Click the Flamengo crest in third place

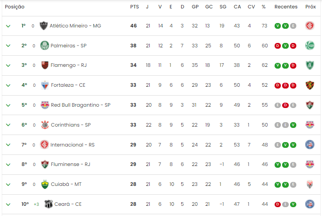[x=45, y=65]
